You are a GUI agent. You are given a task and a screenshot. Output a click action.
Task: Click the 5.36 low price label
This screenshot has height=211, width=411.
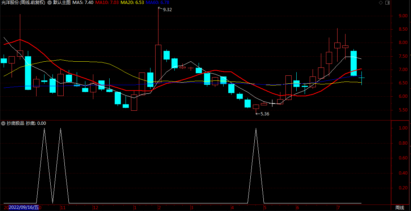tap(265, 114)
